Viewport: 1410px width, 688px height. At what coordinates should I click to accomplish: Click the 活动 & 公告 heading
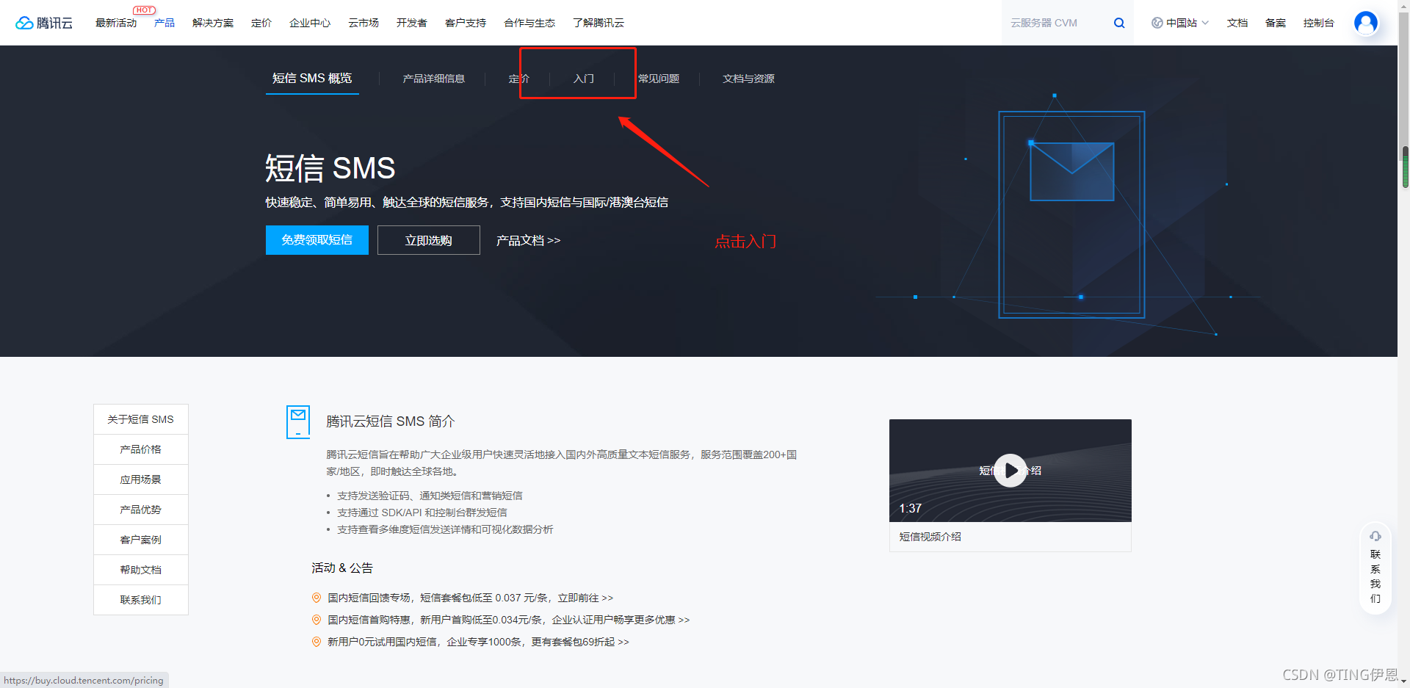click(x=342, y=568)
